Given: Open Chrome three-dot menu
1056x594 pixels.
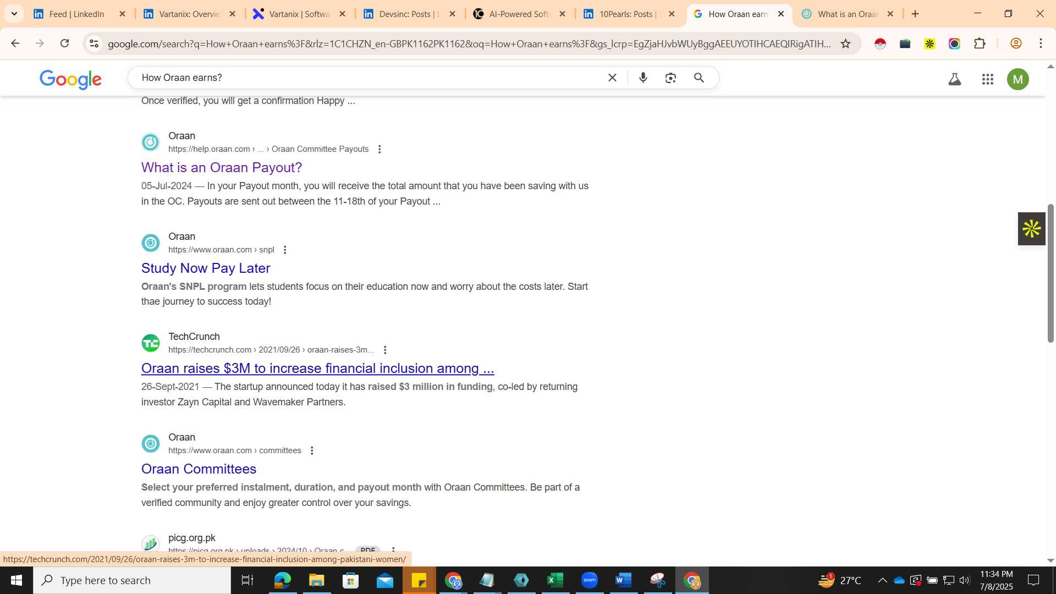Looking at the screenshot, I should pos(1041,43).
